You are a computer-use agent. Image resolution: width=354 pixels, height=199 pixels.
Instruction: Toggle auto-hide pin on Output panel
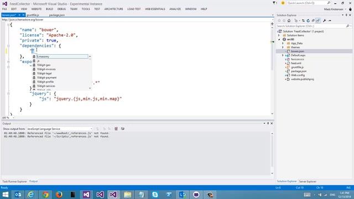pos(268,123)
